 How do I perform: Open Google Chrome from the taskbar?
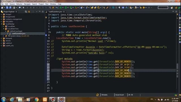pos(36,99)
